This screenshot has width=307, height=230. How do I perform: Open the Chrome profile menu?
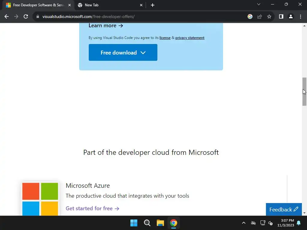(291, 17)
